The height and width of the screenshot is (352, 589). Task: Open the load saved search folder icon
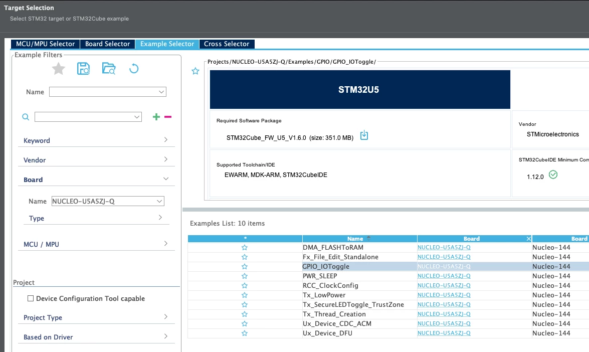[109, 68]
